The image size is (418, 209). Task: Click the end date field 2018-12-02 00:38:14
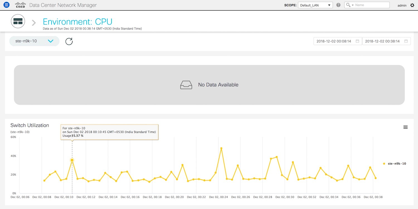pyautogui.click(x=382, y=41)
